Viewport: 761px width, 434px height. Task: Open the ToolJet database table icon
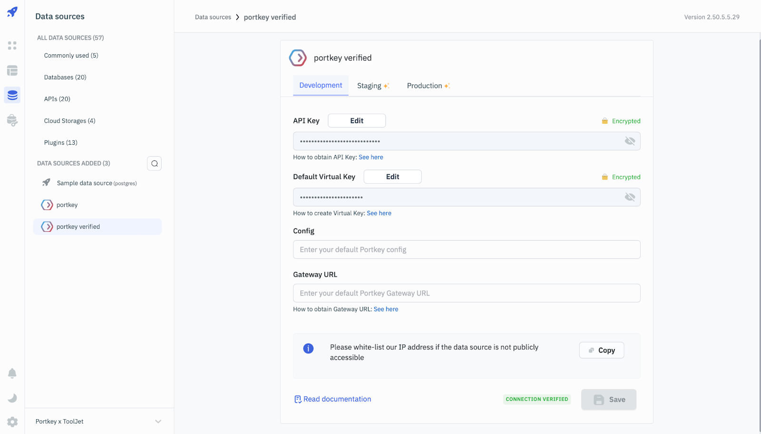coord(12,70)
